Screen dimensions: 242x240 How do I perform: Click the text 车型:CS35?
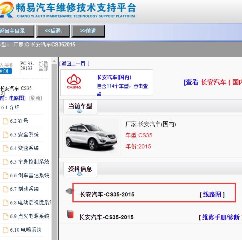point(139,135)
